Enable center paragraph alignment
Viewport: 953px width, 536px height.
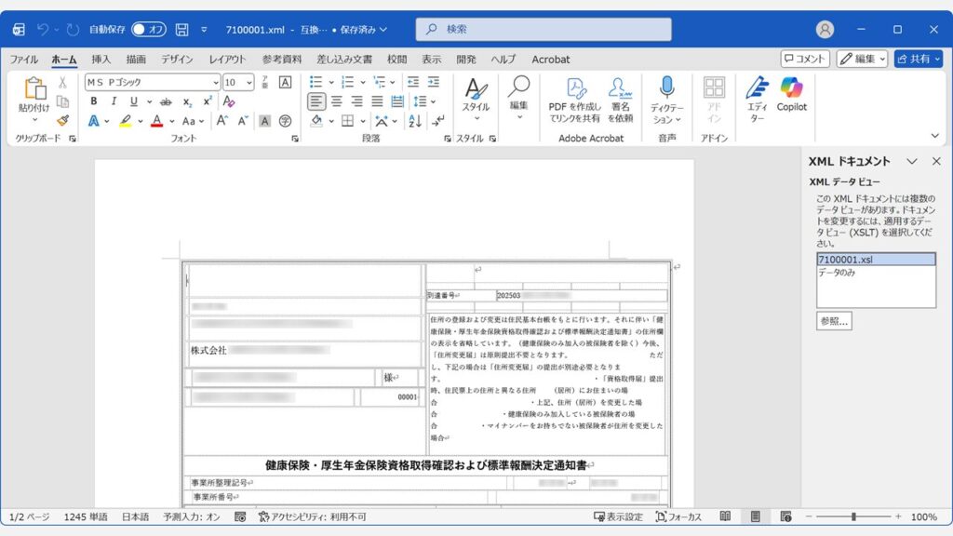tap(335, 100)
